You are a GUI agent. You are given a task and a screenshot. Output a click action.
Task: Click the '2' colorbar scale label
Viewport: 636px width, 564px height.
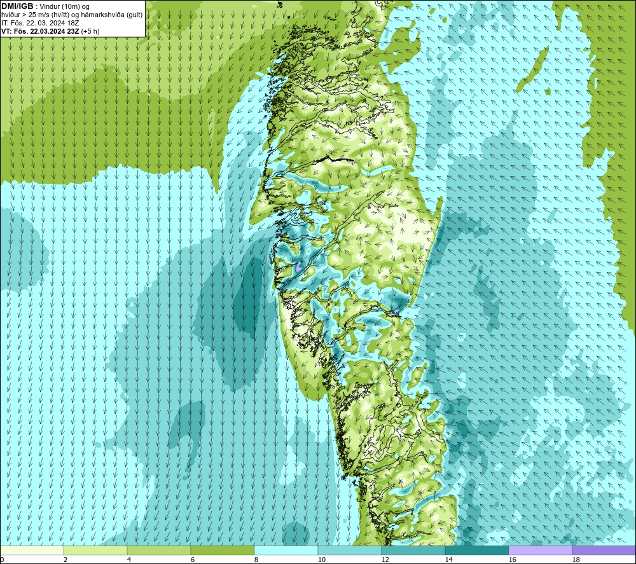pos(66,560)
